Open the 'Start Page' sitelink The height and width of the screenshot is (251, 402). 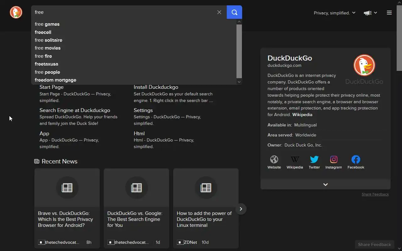click(52, 87)
